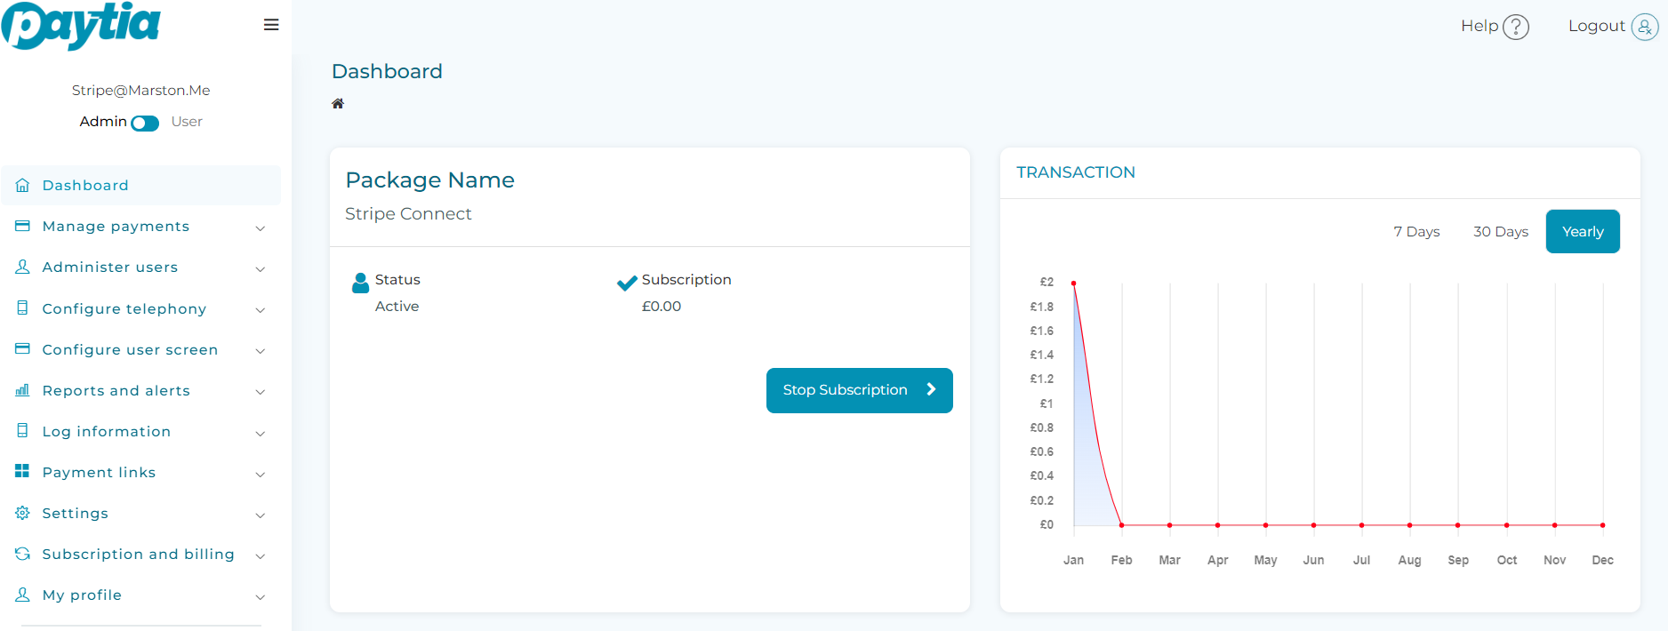
Task: Expand Manage payments chevron
Action: [261, 228]
